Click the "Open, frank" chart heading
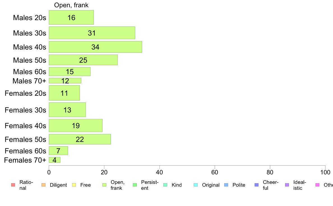The image size is (333, 206). point(71,5)
